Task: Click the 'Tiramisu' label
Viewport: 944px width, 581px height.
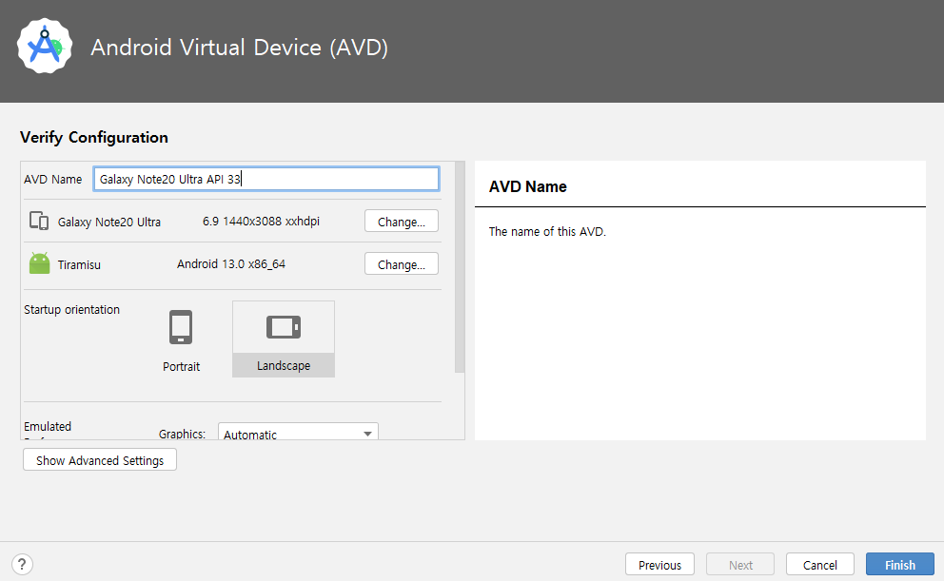Action: (79, 264)
